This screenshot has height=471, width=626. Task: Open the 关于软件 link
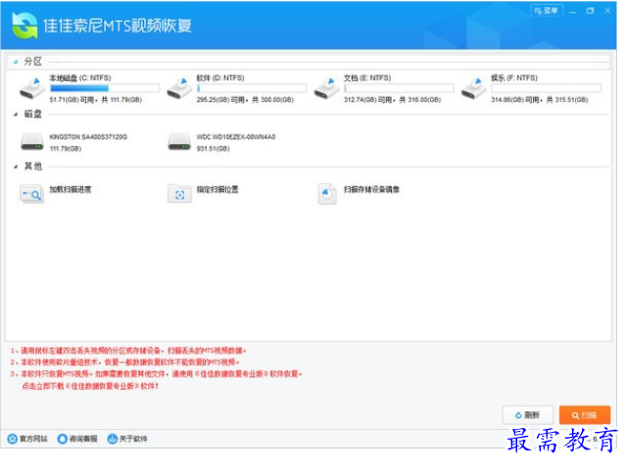tap(127, 439)
